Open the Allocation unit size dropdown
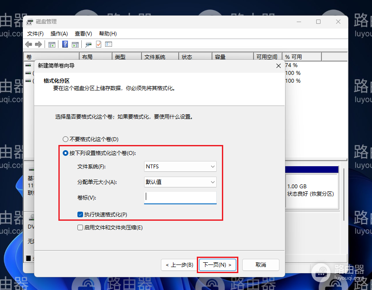372x290 pixels. tap(180, 182)
